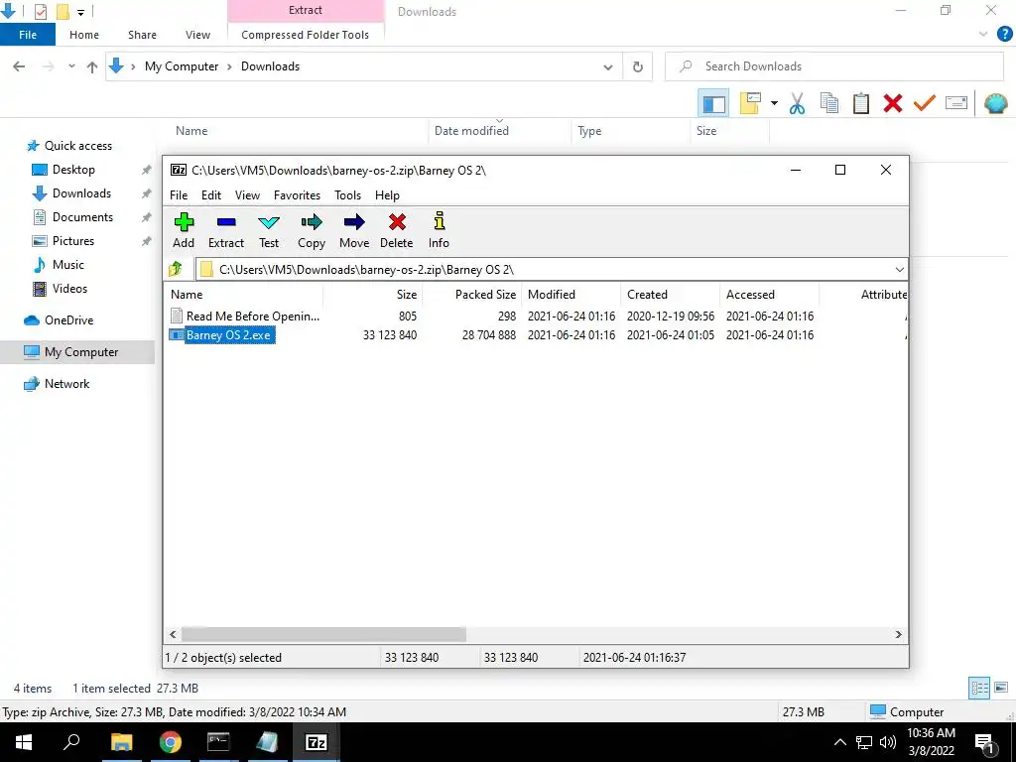Click the clipboard Paste icon in Explorer toolbar
1016x762 pixels.
pos(861,103)
